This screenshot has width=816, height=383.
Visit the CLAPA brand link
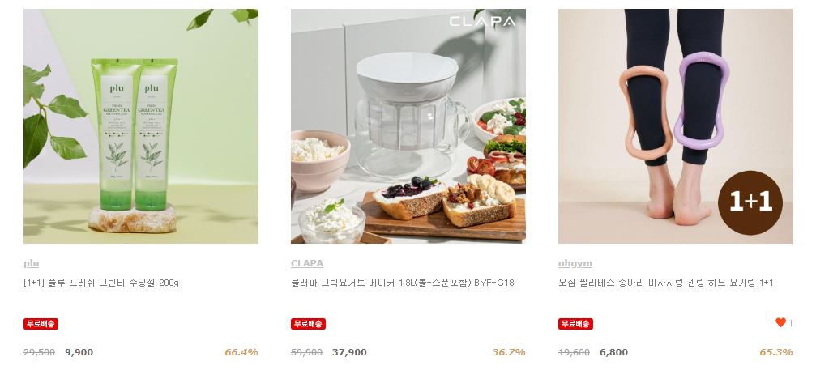coord(307,263)
